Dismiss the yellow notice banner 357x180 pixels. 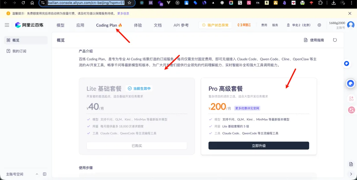(350, 14)
